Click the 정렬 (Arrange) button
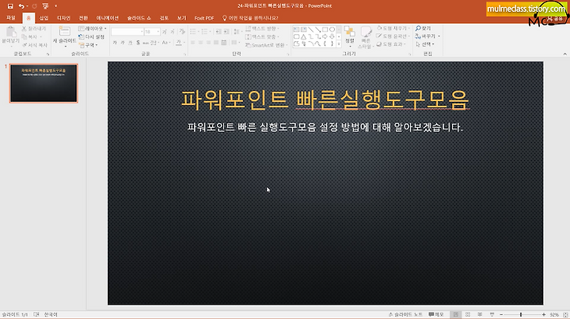 (350, 36)
